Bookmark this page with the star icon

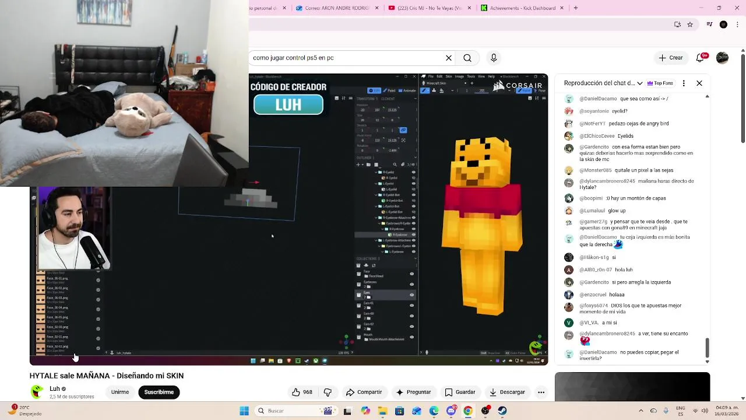[690, 24]
